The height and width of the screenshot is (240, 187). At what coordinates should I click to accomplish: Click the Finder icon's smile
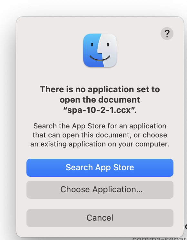click(100, 58)
